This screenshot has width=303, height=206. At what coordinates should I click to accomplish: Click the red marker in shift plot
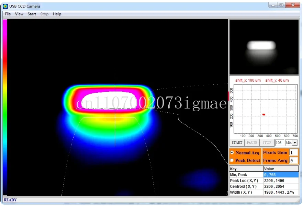coord(264,114)
